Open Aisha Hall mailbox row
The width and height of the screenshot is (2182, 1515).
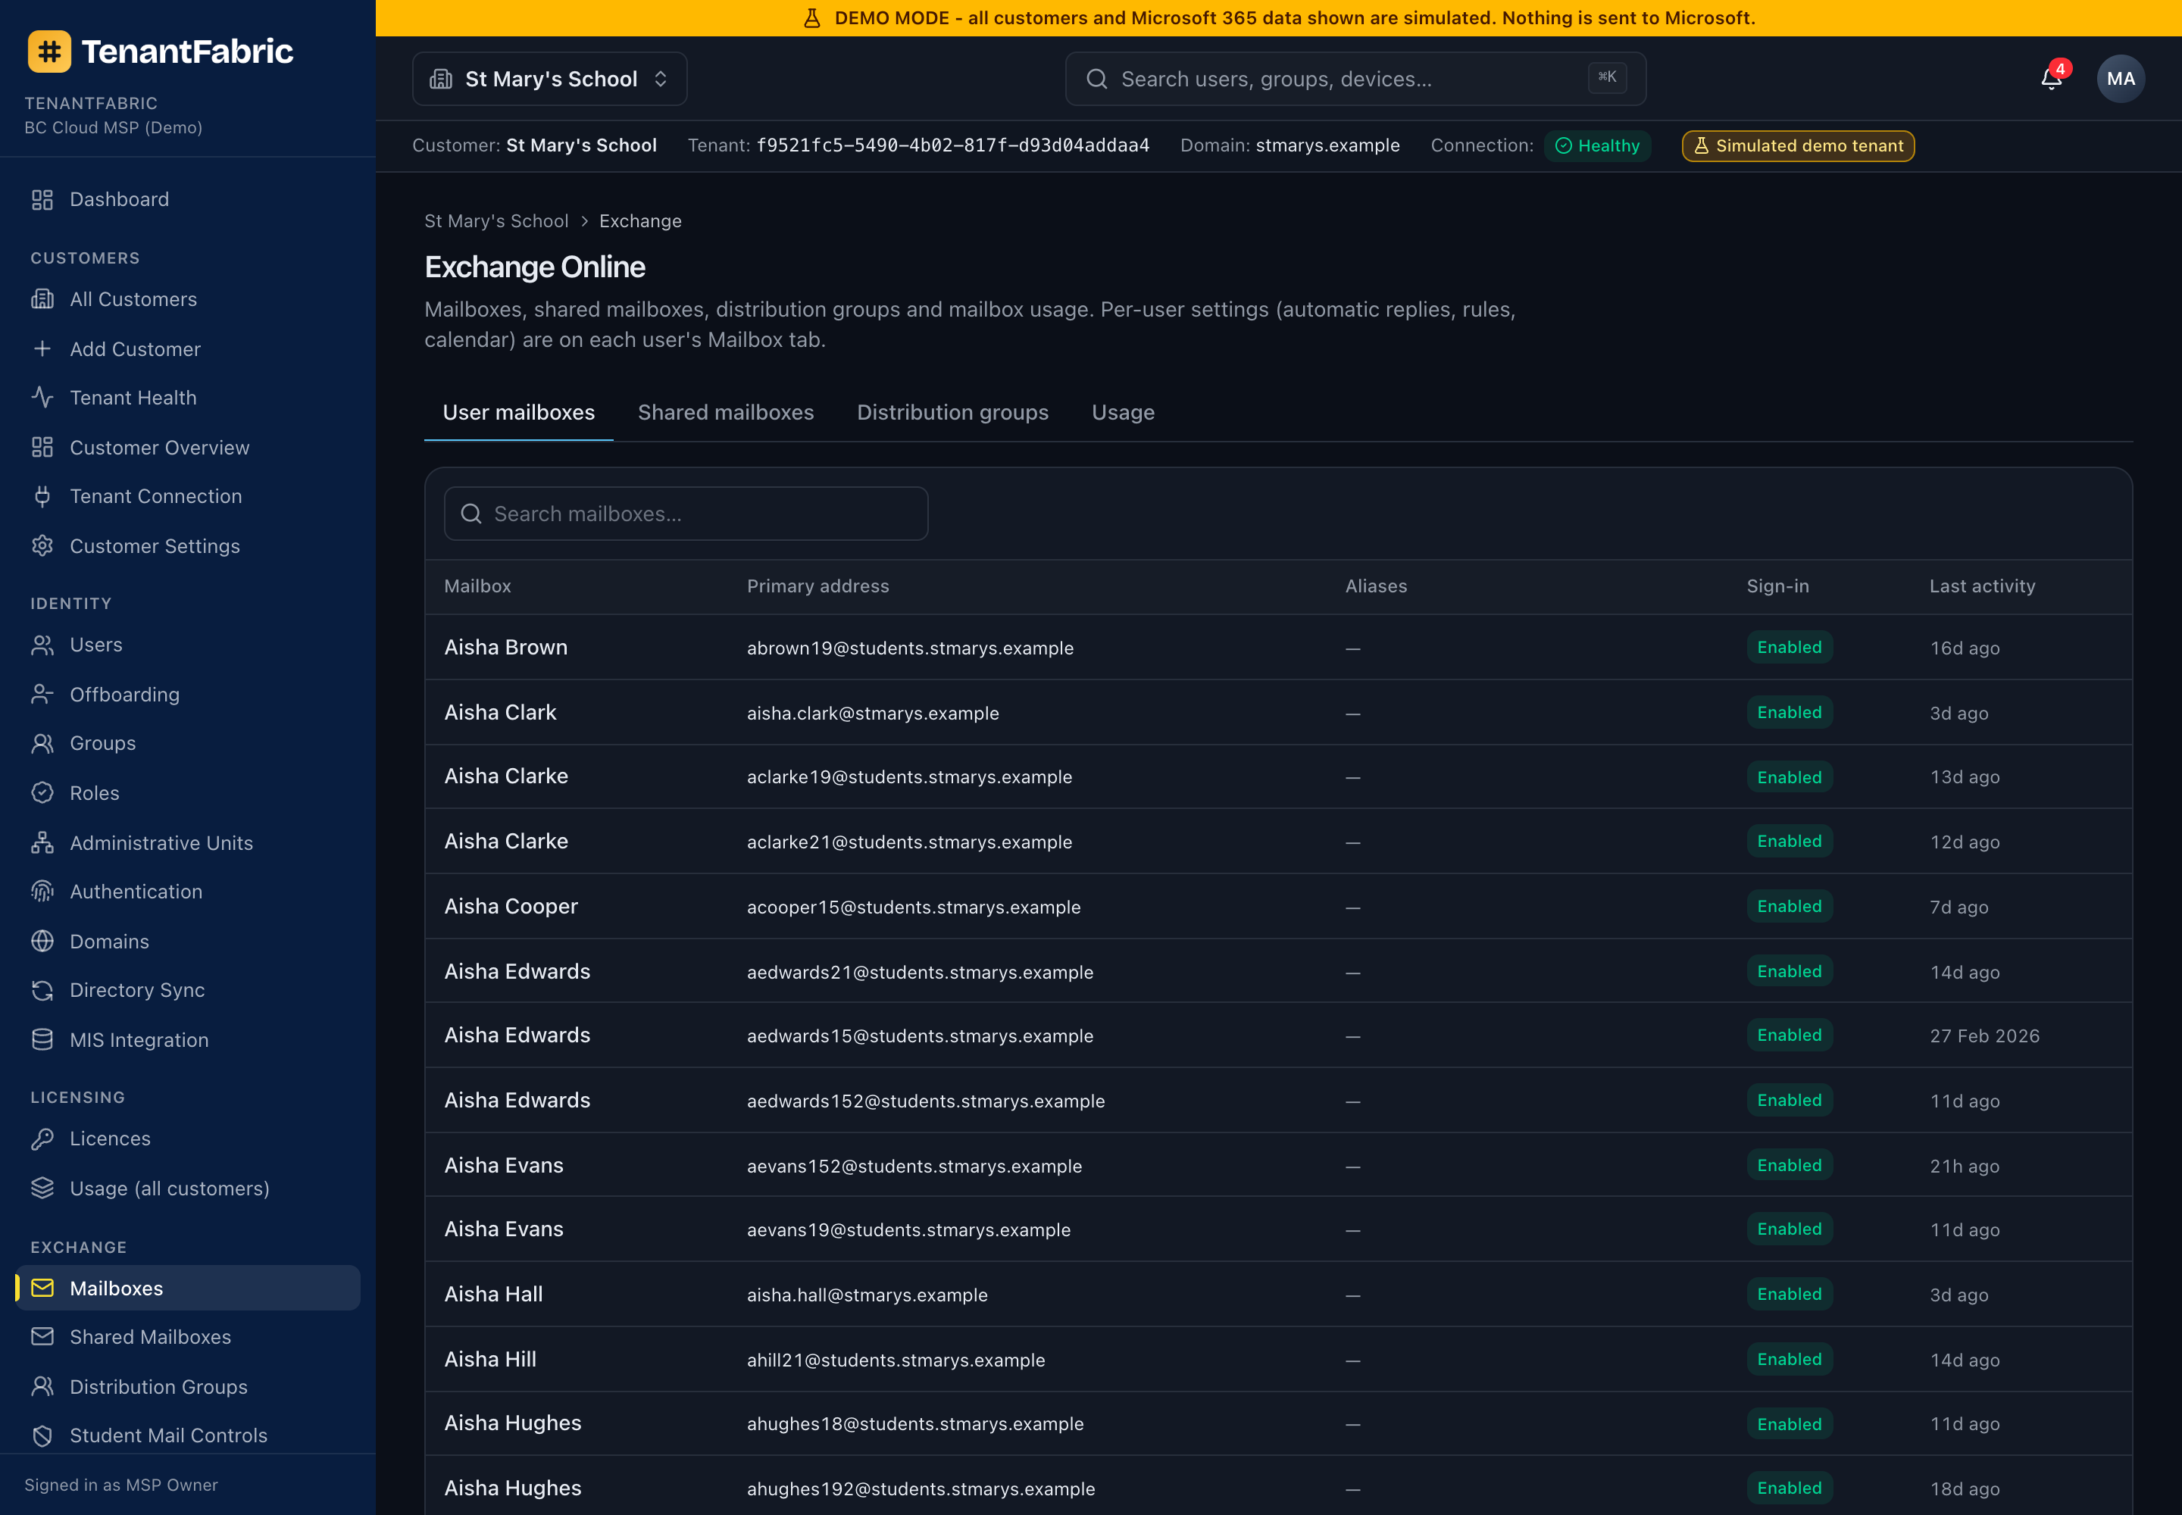(1278, 1295)
